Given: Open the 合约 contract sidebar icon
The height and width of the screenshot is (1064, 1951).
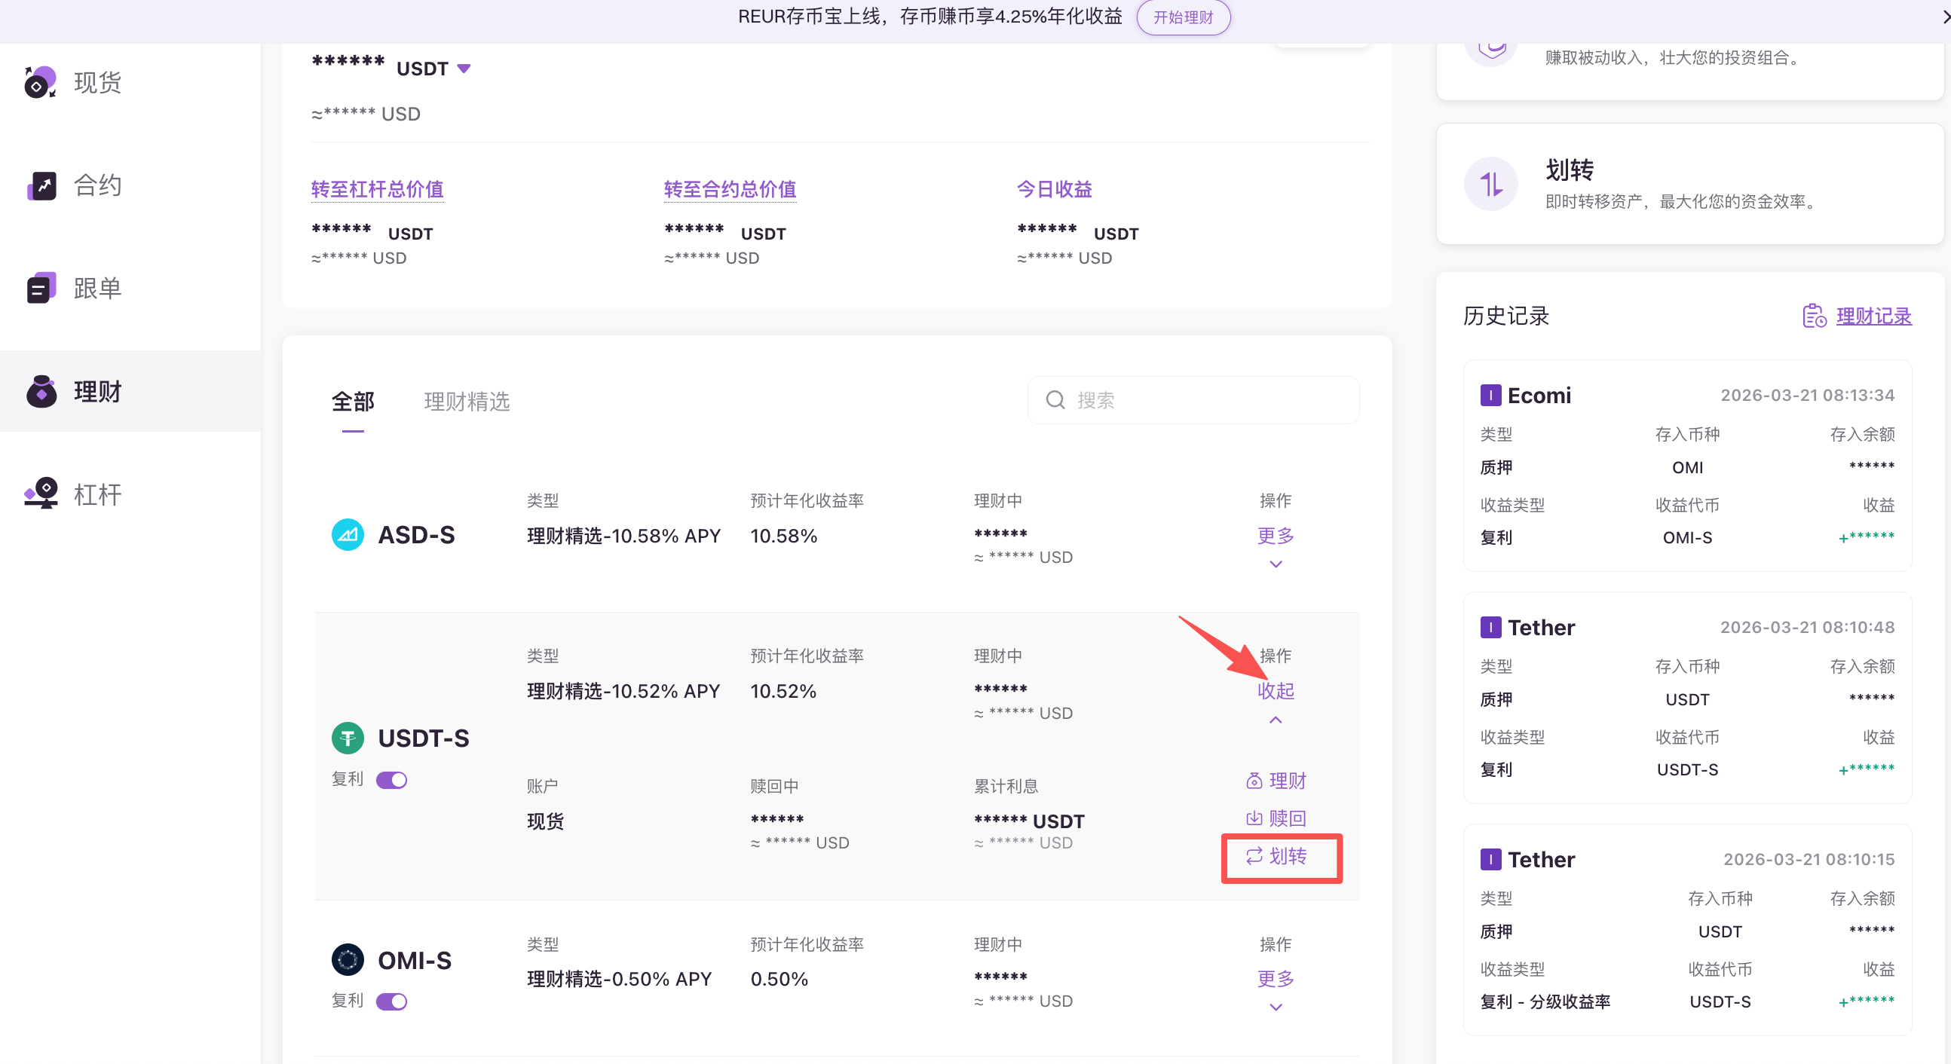Looking at the screenshot, I should tap(41, 185).
